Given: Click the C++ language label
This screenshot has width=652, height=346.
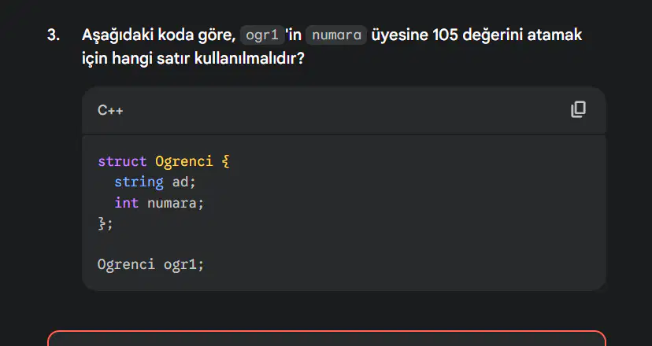Looking at the screenshot, I should coord(110,110).
